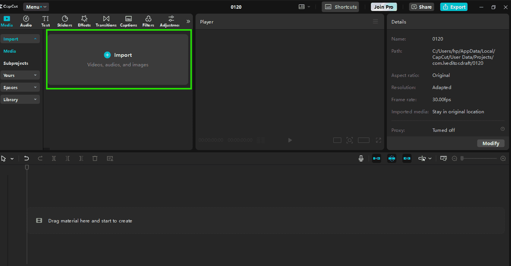This screenshot has height=266, width=511.
Task: Toggle auto ripple editing
Action: (376, 158)
